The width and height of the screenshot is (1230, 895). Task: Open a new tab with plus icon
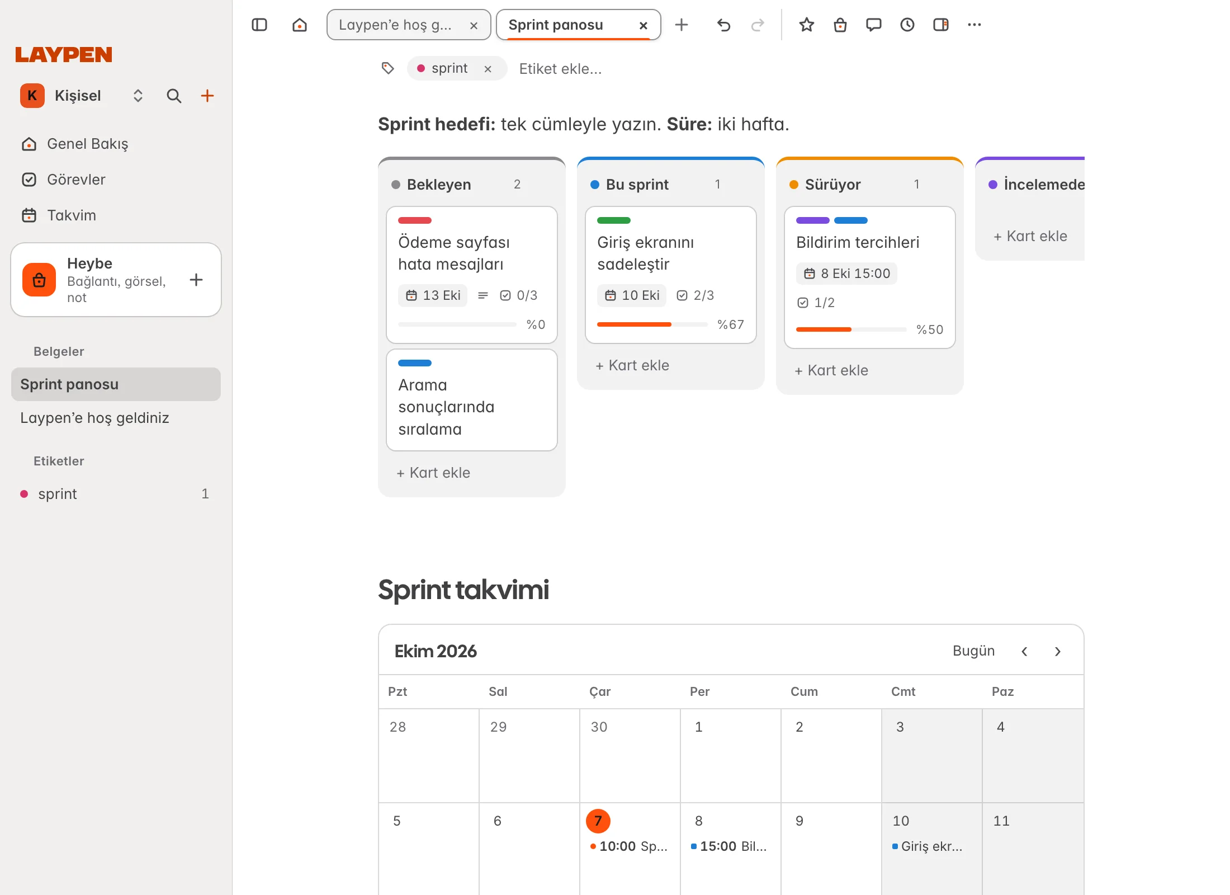tap(682, 25)
